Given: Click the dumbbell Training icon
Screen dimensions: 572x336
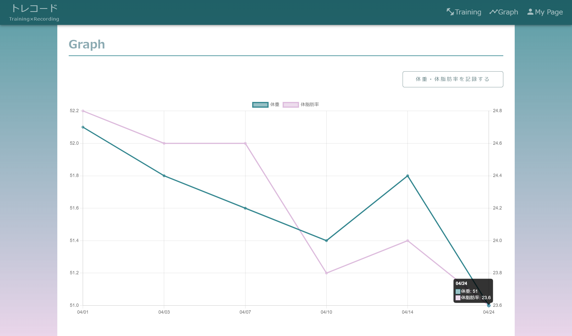Looking at the screenshot, I should tap(450, 12).
